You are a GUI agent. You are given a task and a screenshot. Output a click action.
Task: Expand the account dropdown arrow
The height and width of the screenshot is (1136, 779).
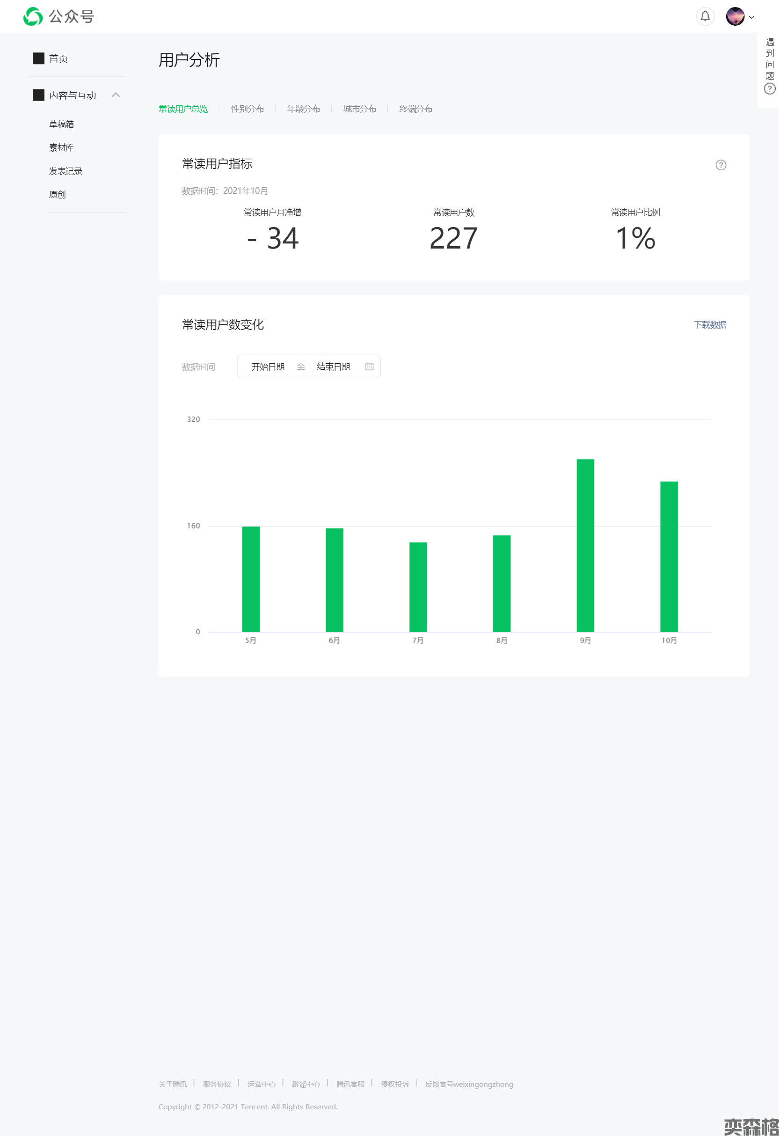pyautogui.click(x=752, y=17)
